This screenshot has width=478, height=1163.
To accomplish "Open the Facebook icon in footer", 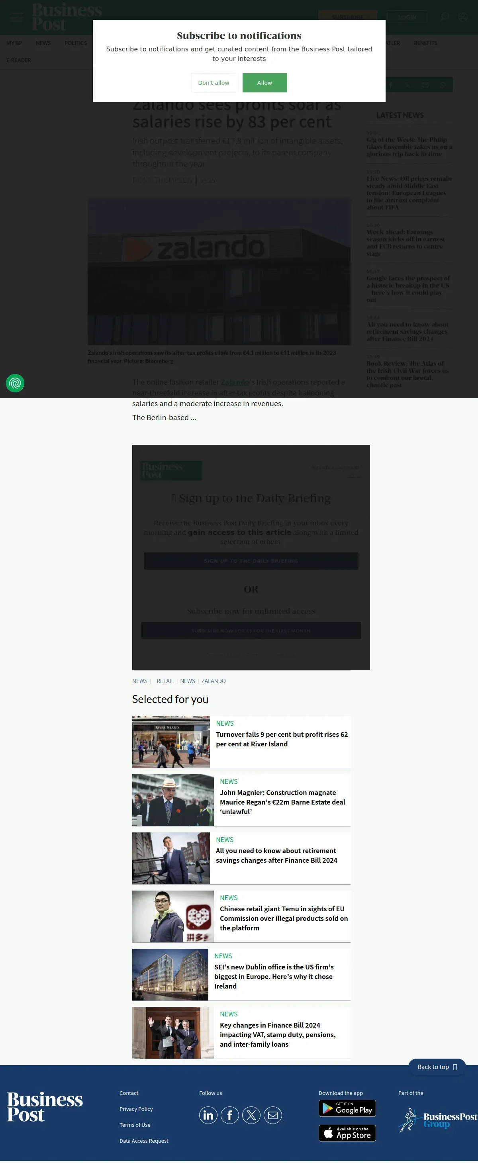I will [230, 1115].
